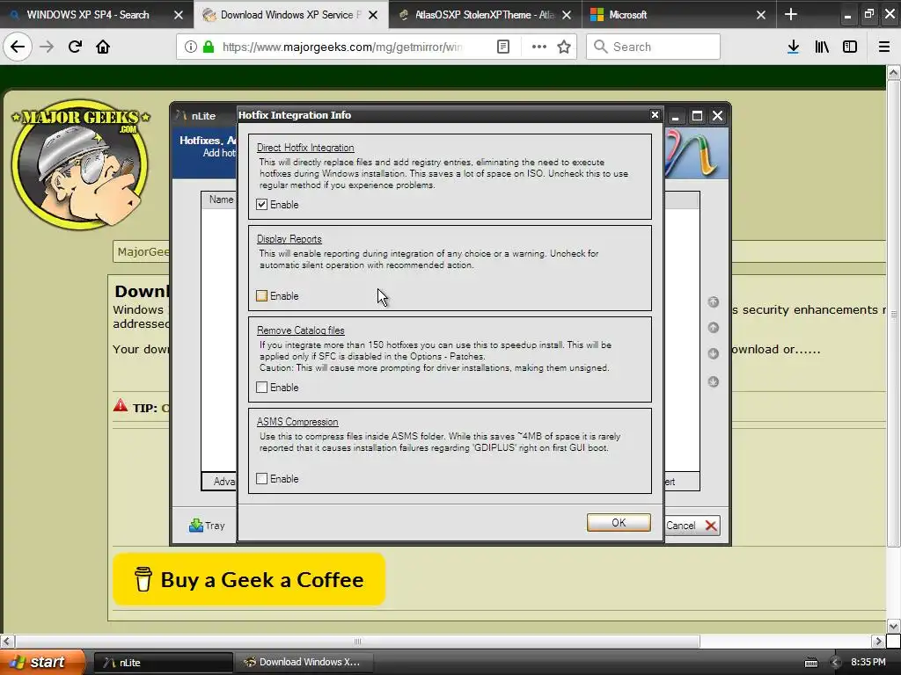901x675 pixels.
Task: Expand hidden tray icons arrow
Action: [836, 663]
